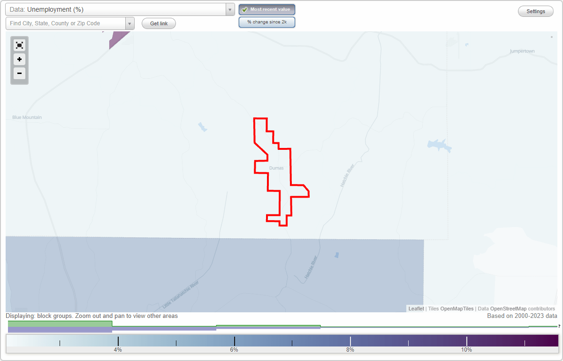Switch to % change since 2k view
Screen dimensions: 563x361
pyautogui.click(x=267, y=22)
